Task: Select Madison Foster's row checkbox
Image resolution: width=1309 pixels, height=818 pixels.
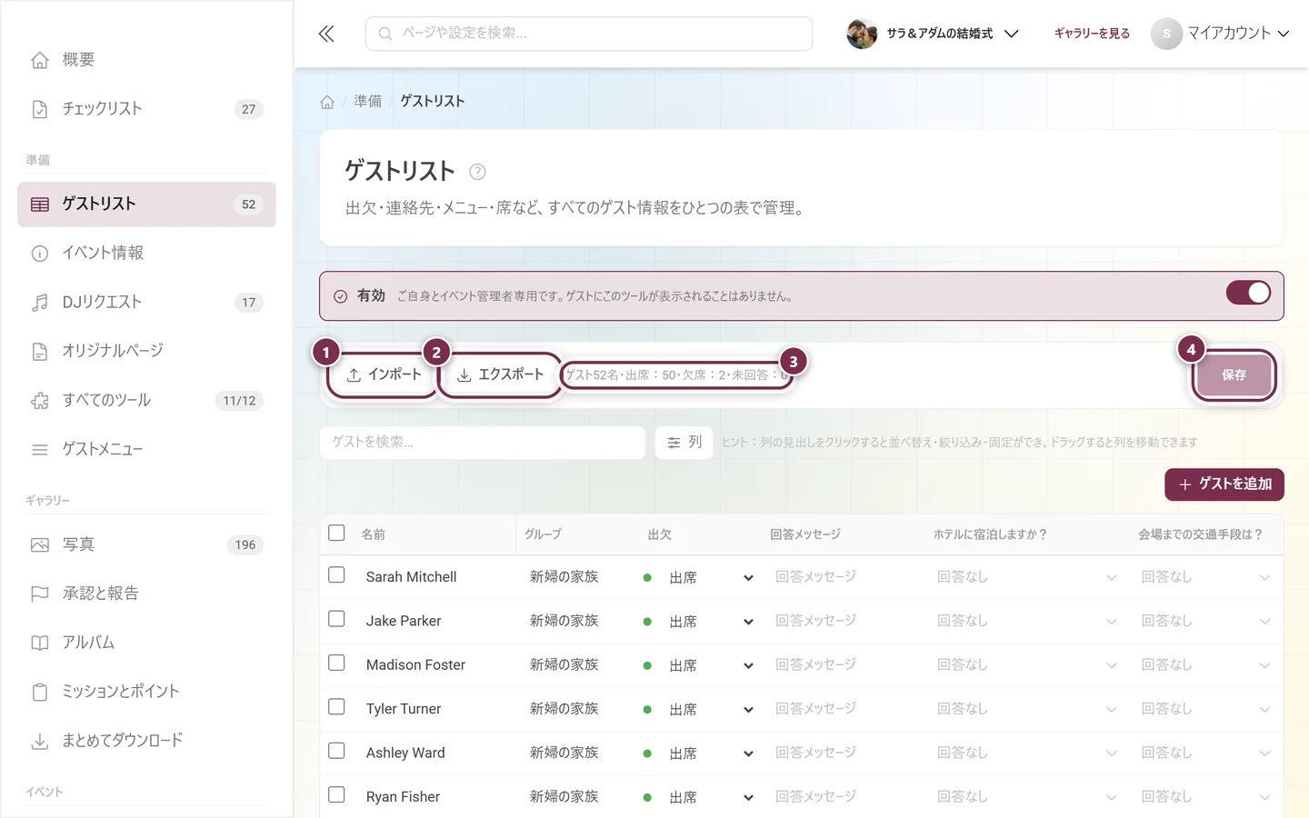Action: click(336, 663)
